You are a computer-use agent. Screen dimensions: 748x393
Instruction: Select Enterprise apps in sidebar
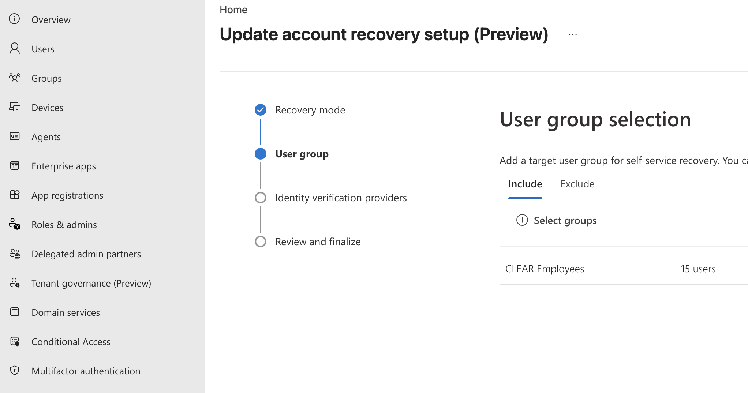point(64,166)
